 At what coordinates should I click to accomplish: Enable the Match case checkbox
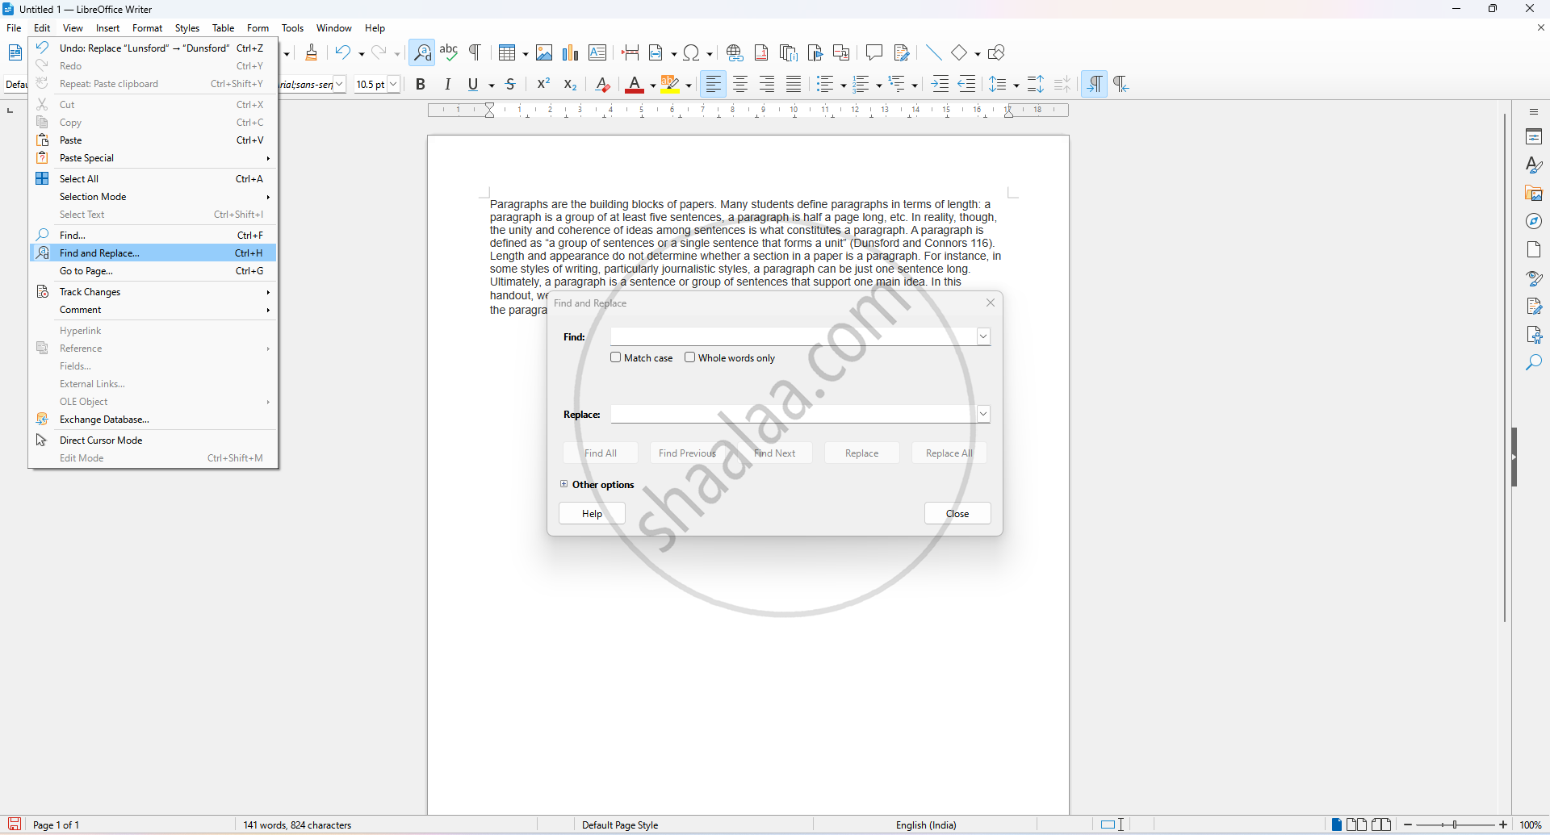click(x=616, y=357)
